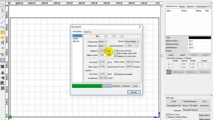
Task: Open the 'Пользователь' panel tab
Action: (201, 7)
